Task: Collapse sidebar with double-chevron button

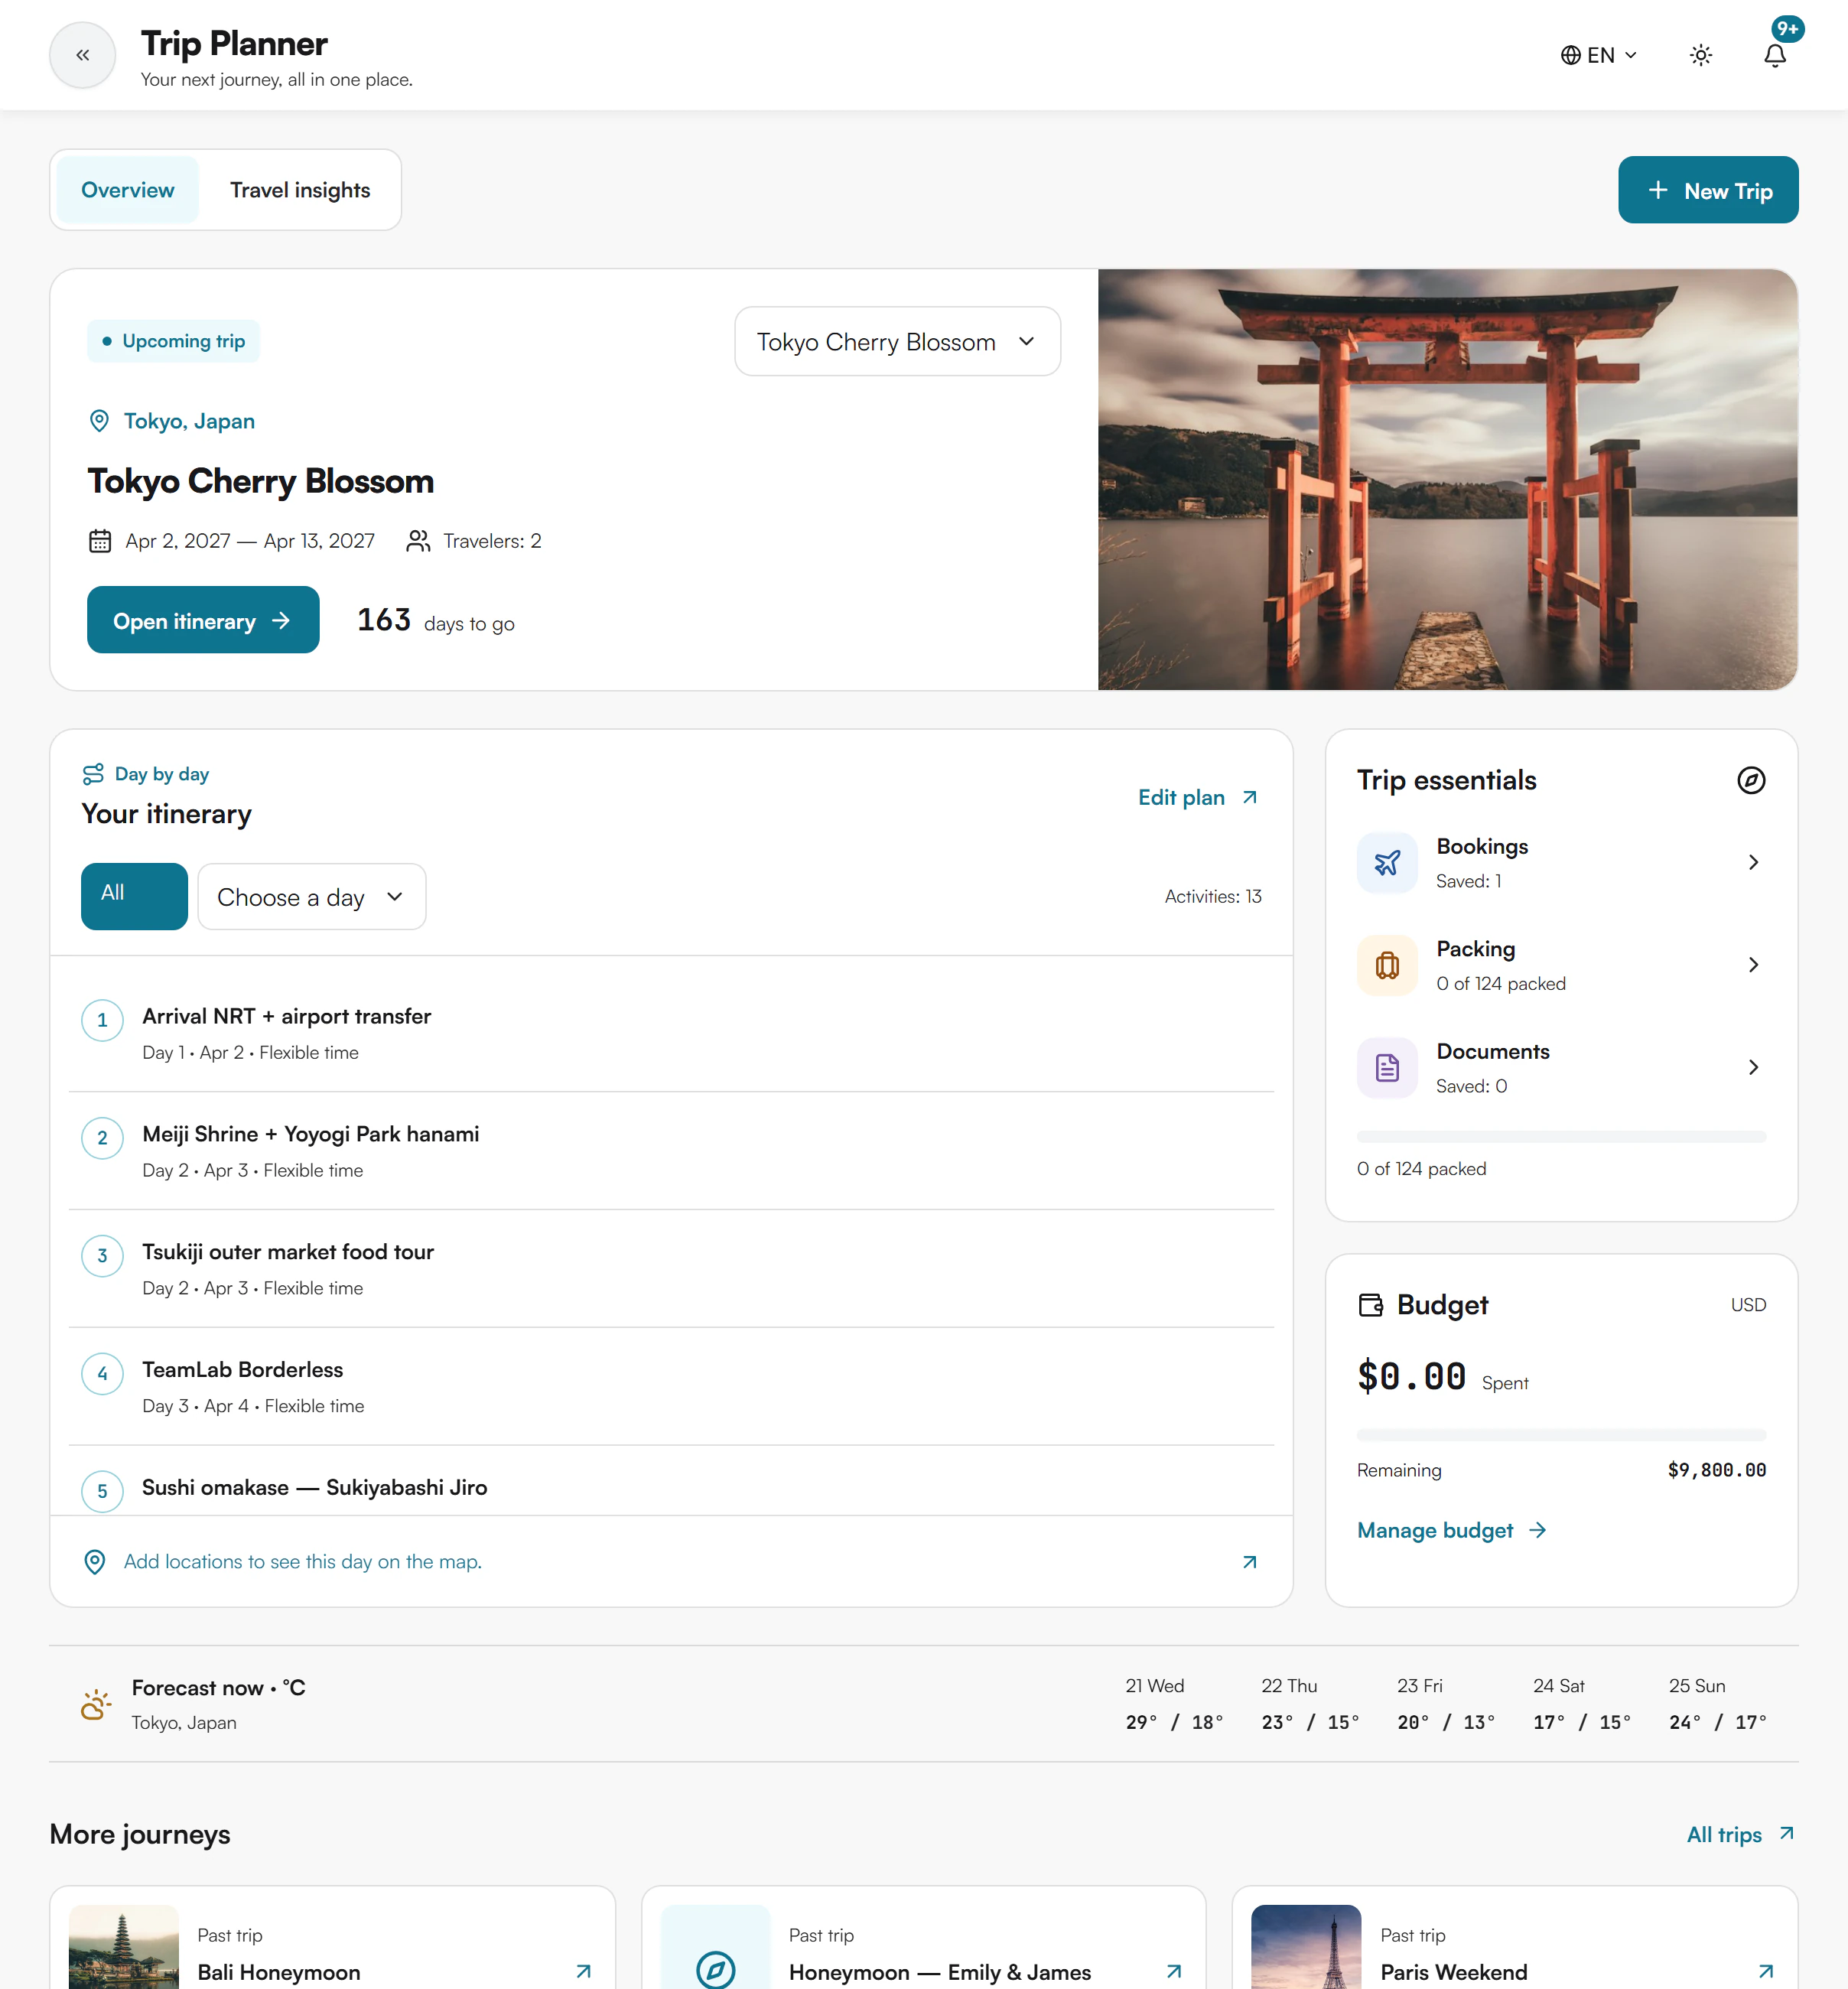Action: tap(83, 55)
